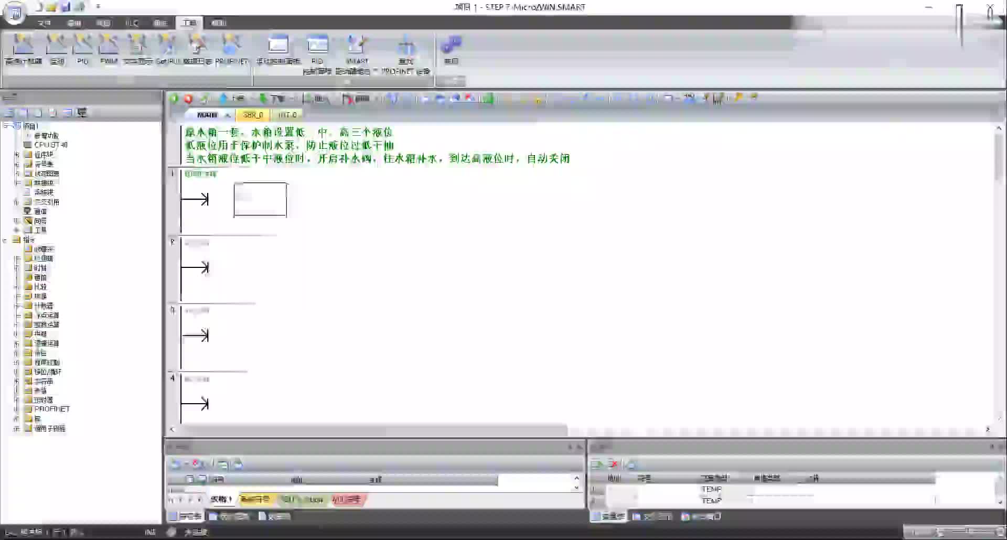Open the PID Control Panel tool
This screenshot has height=540, width=1007.
click(x=317, y=53)
